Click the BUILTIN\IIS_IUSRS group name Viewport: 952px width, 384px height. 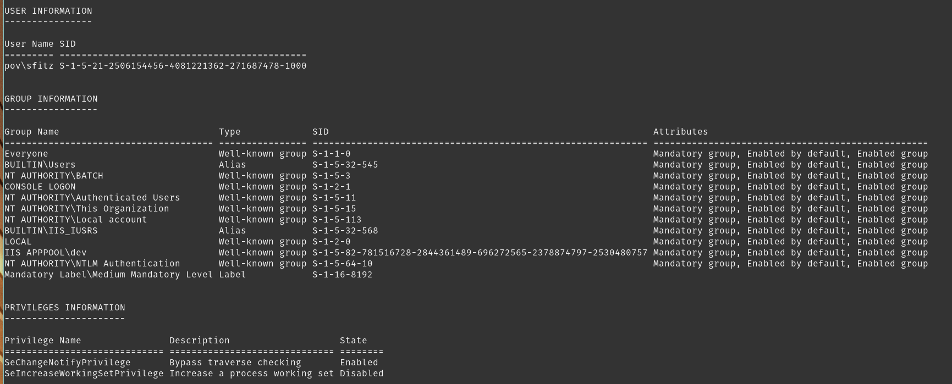tap(51, 231)
